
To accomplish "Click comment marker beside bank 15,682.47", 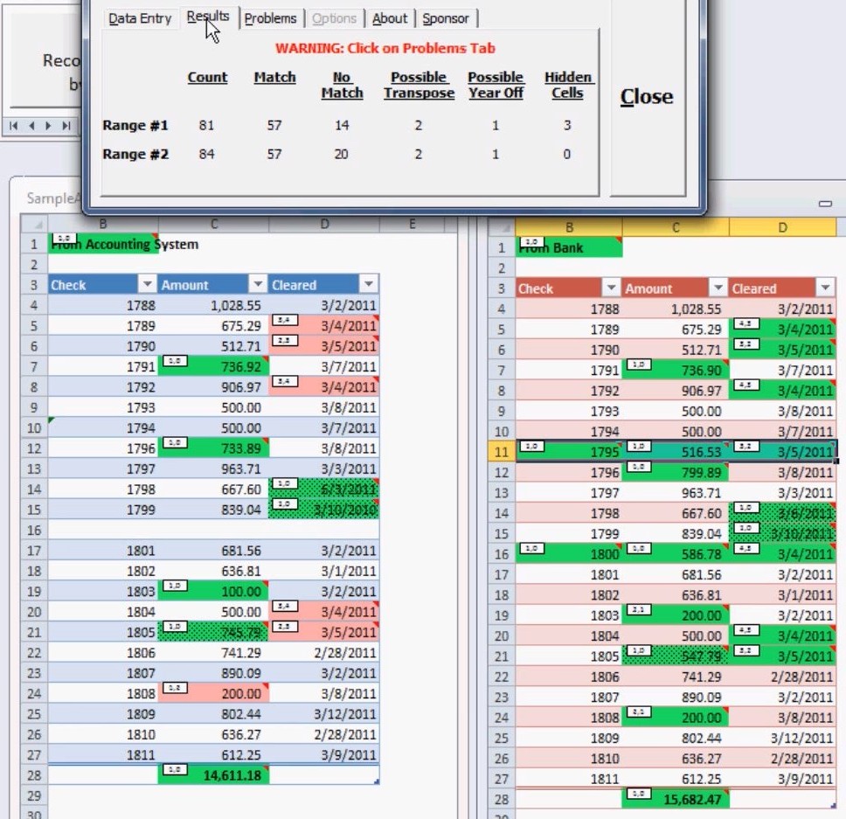I will [638, 793].
